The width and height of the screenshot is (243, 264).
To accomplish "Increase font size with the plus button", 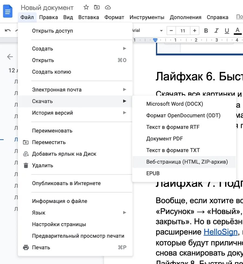I will tap(195, 31).
